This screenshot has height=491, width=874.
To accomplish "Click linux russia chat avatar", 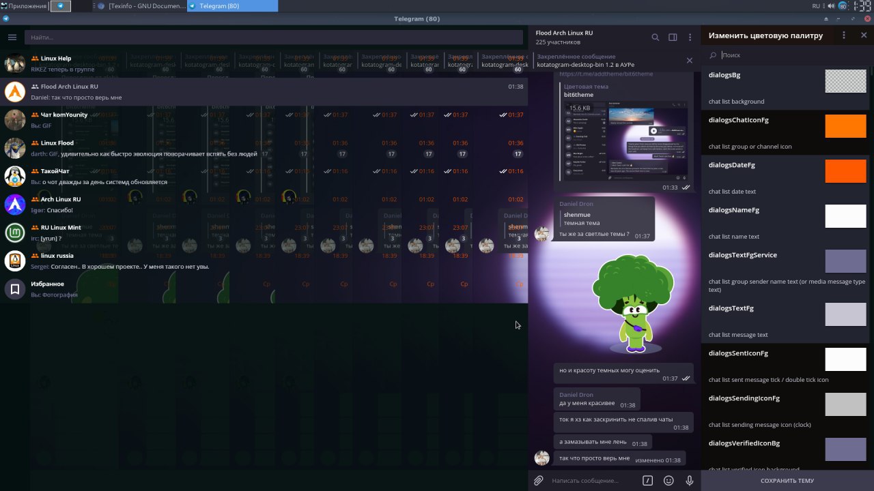I will click(15, 261).
